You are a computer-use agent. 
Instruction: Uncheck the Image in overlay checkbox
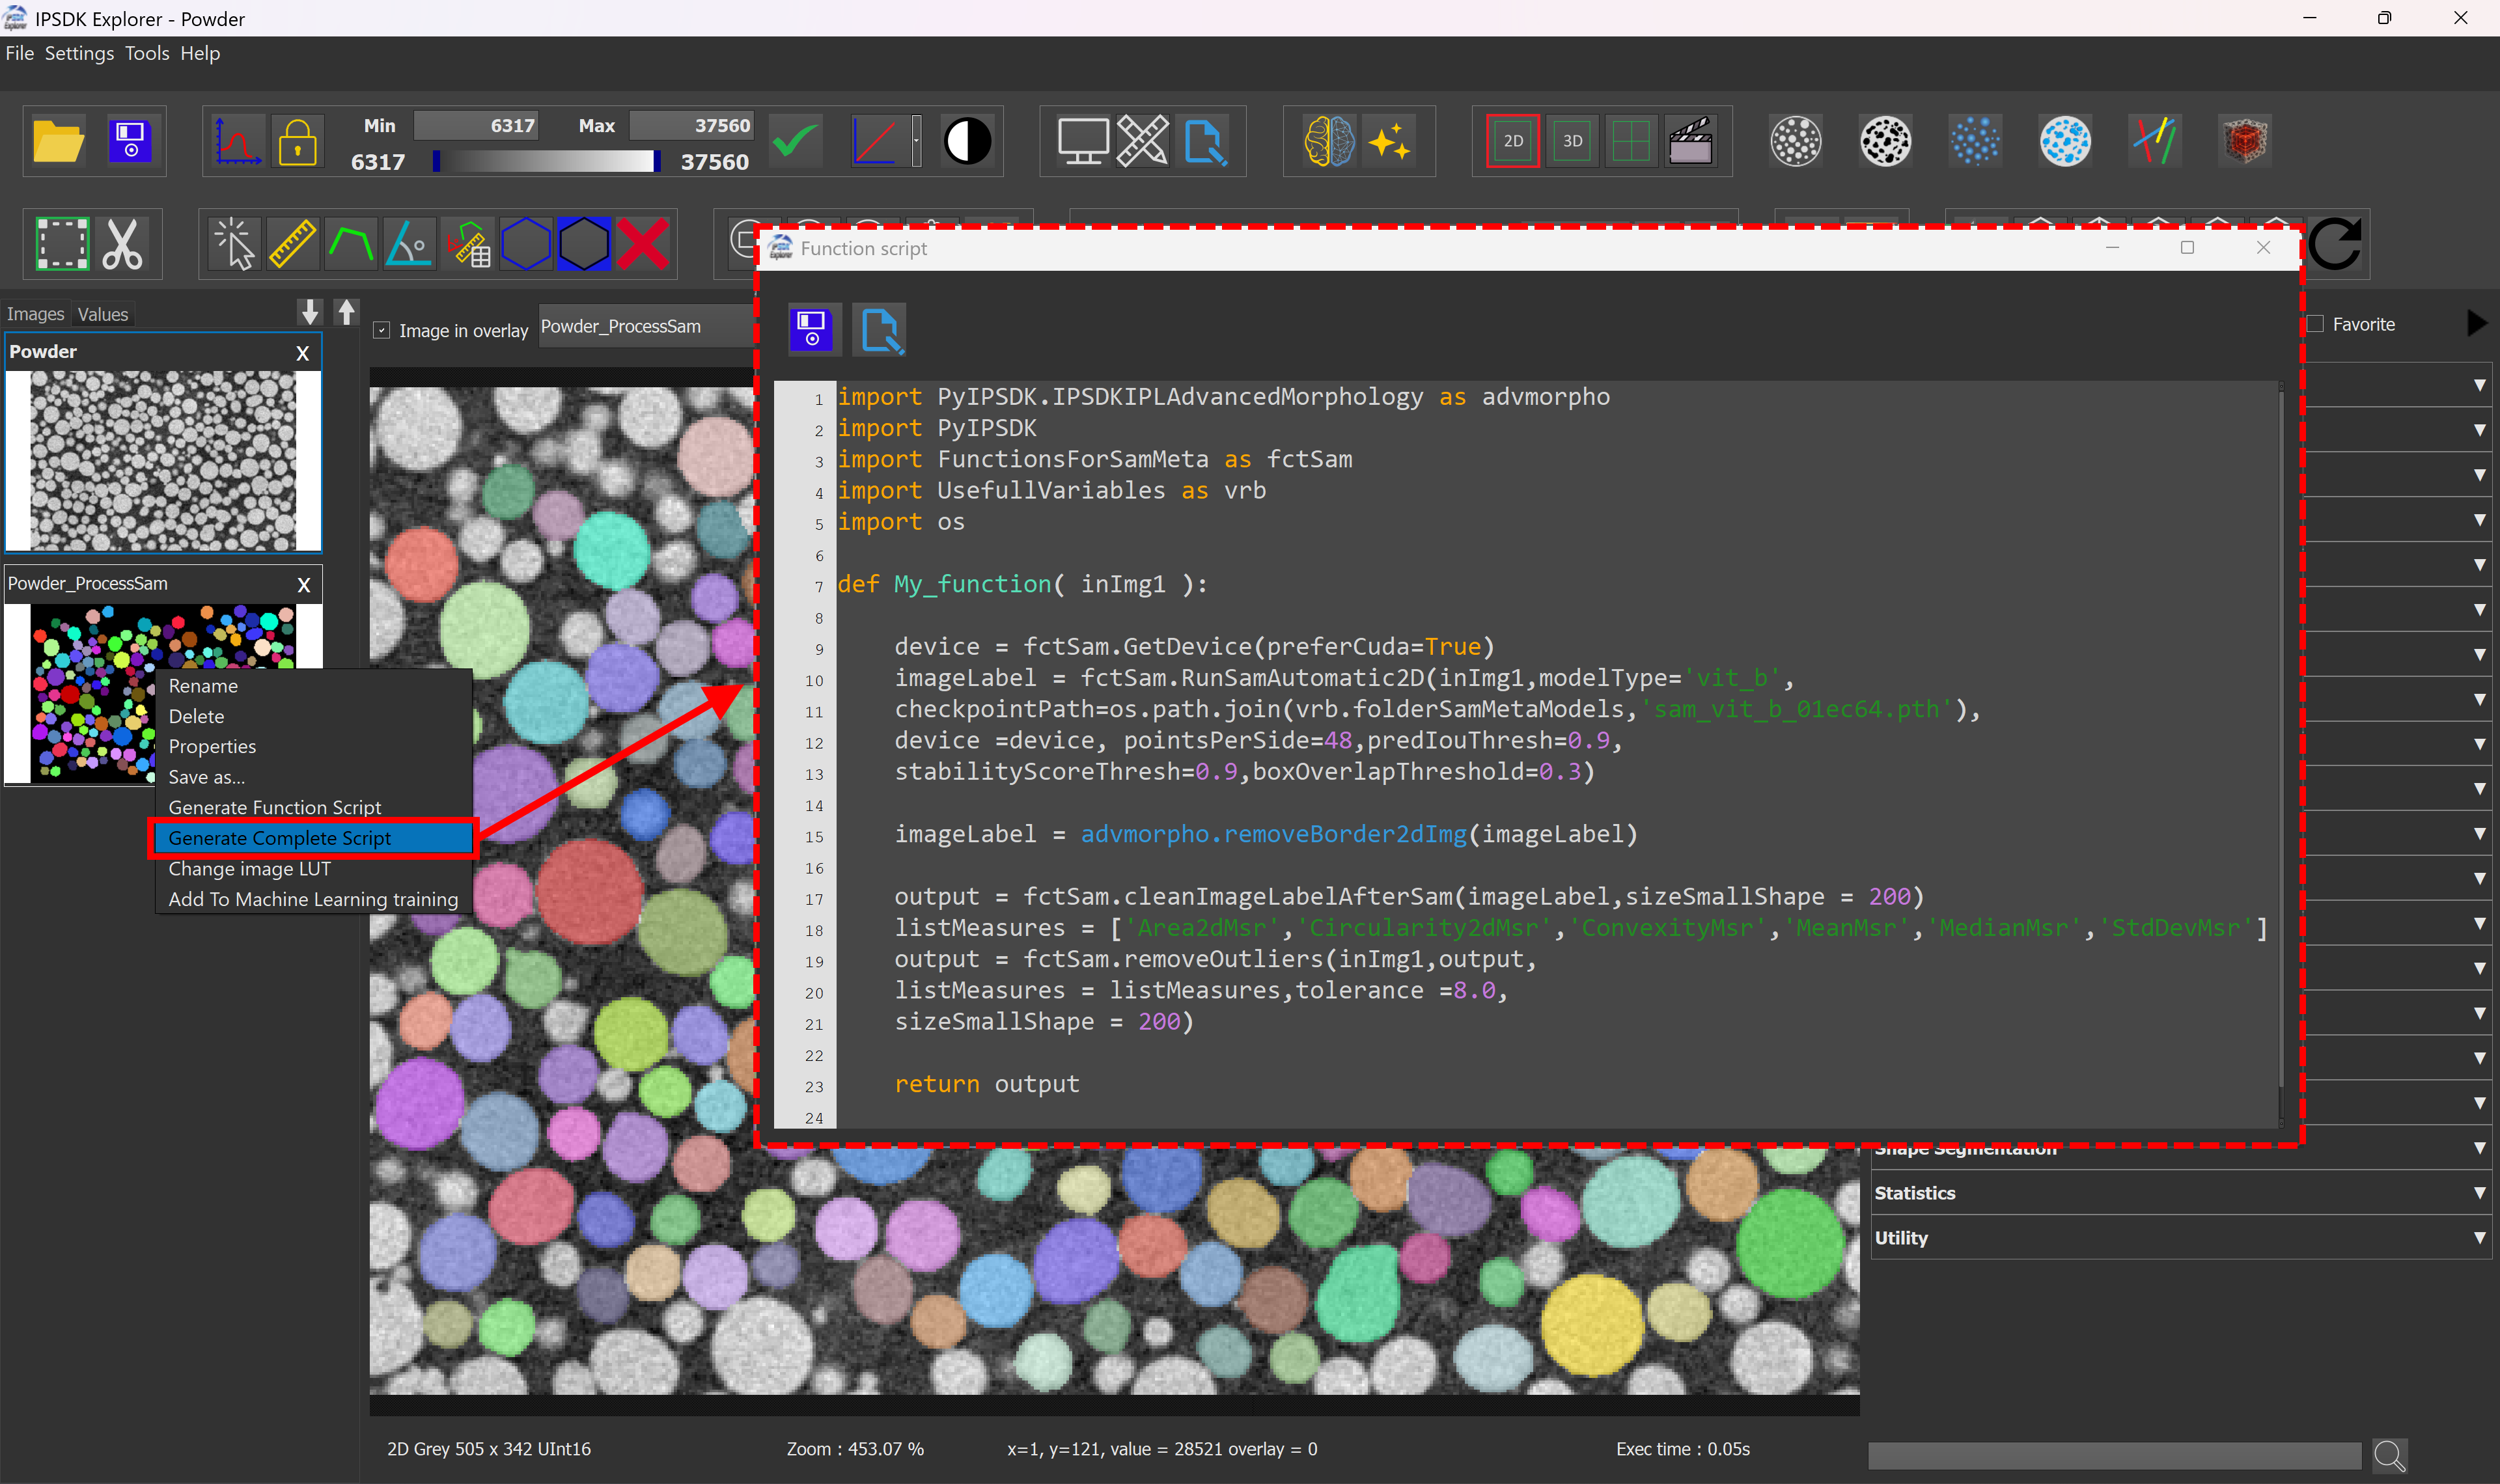(x=382, y=330)
